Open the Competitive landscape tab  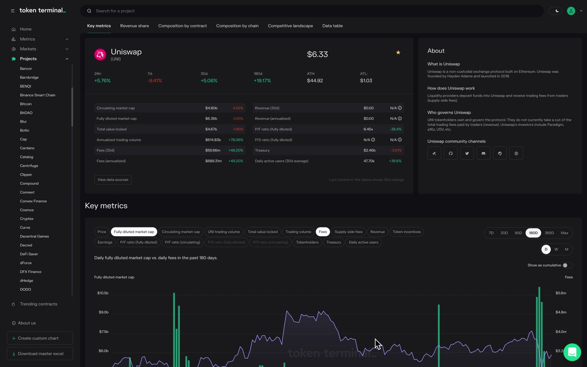[290, 25]
